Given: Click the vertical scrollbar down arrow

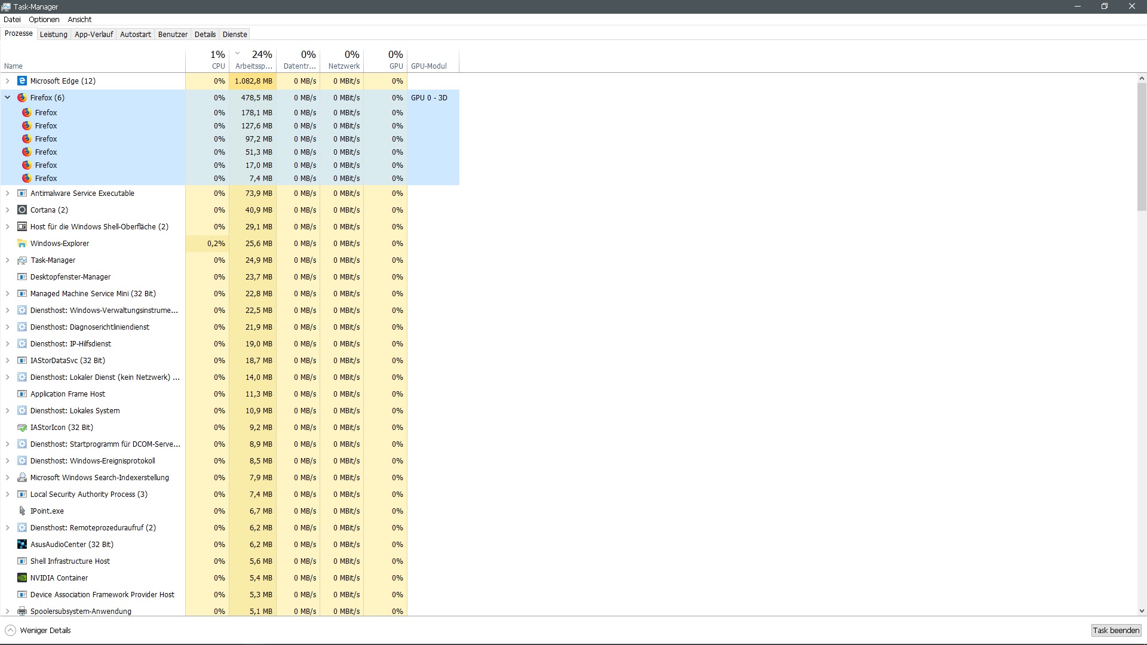Looking at the screenshot, I should (1142, 611).
